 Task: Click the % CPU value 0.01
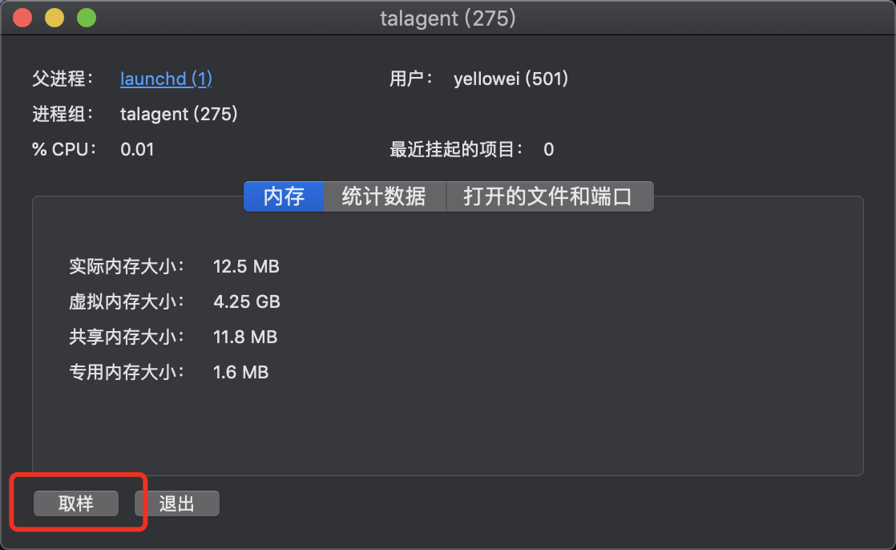coord(137,150)
